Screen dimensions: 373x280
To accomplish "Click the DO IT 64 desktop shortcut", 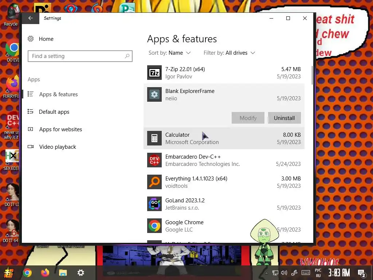I will click(x=11, y=231).
